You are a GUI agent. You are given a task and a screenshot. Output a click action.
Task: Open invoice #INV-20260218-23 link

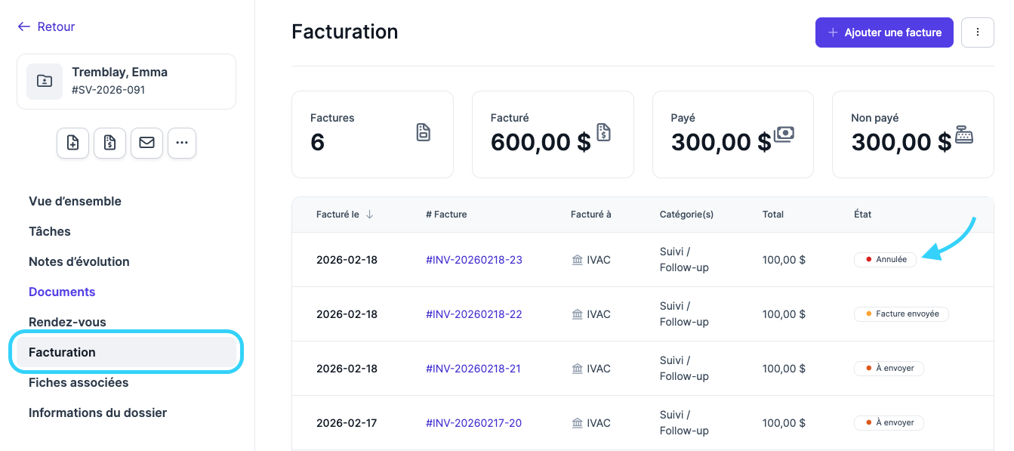[474, 260]
